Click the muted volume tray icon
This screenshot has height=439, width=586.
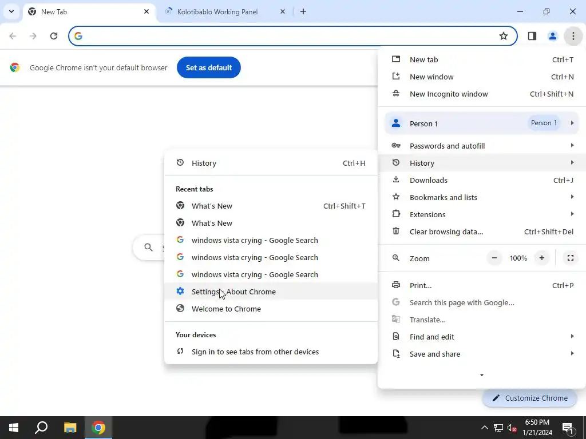512,428
